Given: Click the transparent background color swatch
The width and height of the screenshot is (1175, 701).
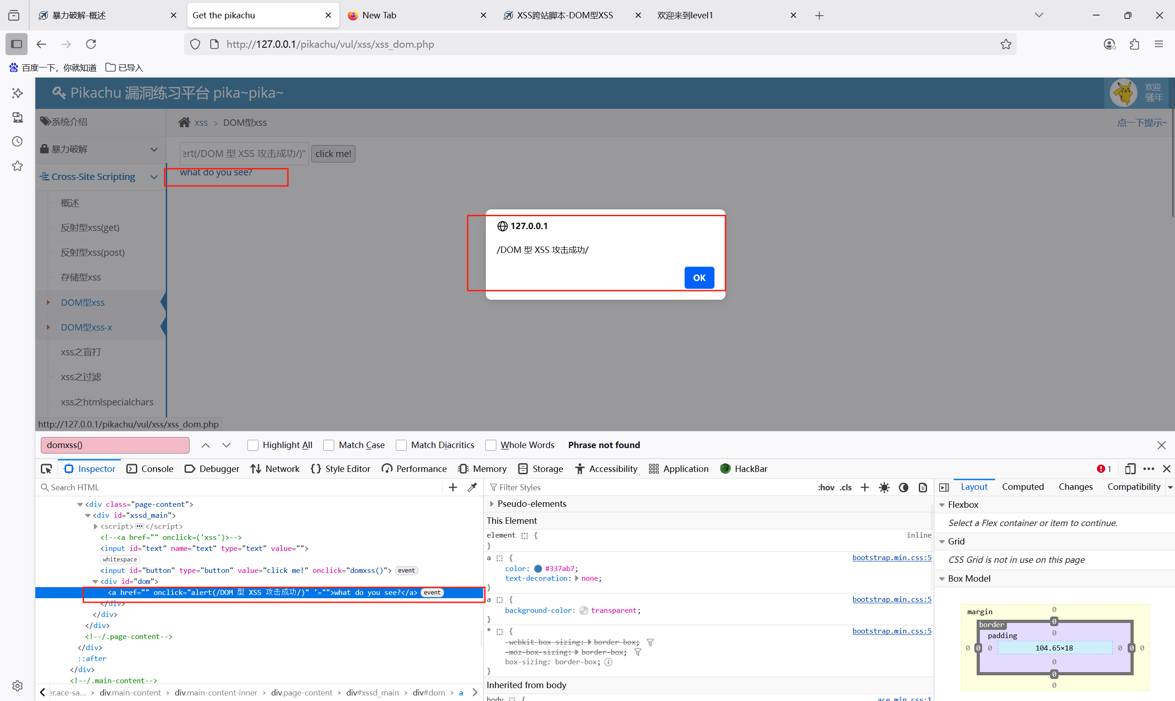Looking at the screenshot, I should point(584,610).
